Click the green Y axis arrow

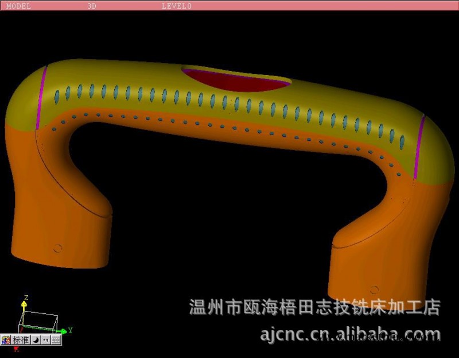coord(63,331)
